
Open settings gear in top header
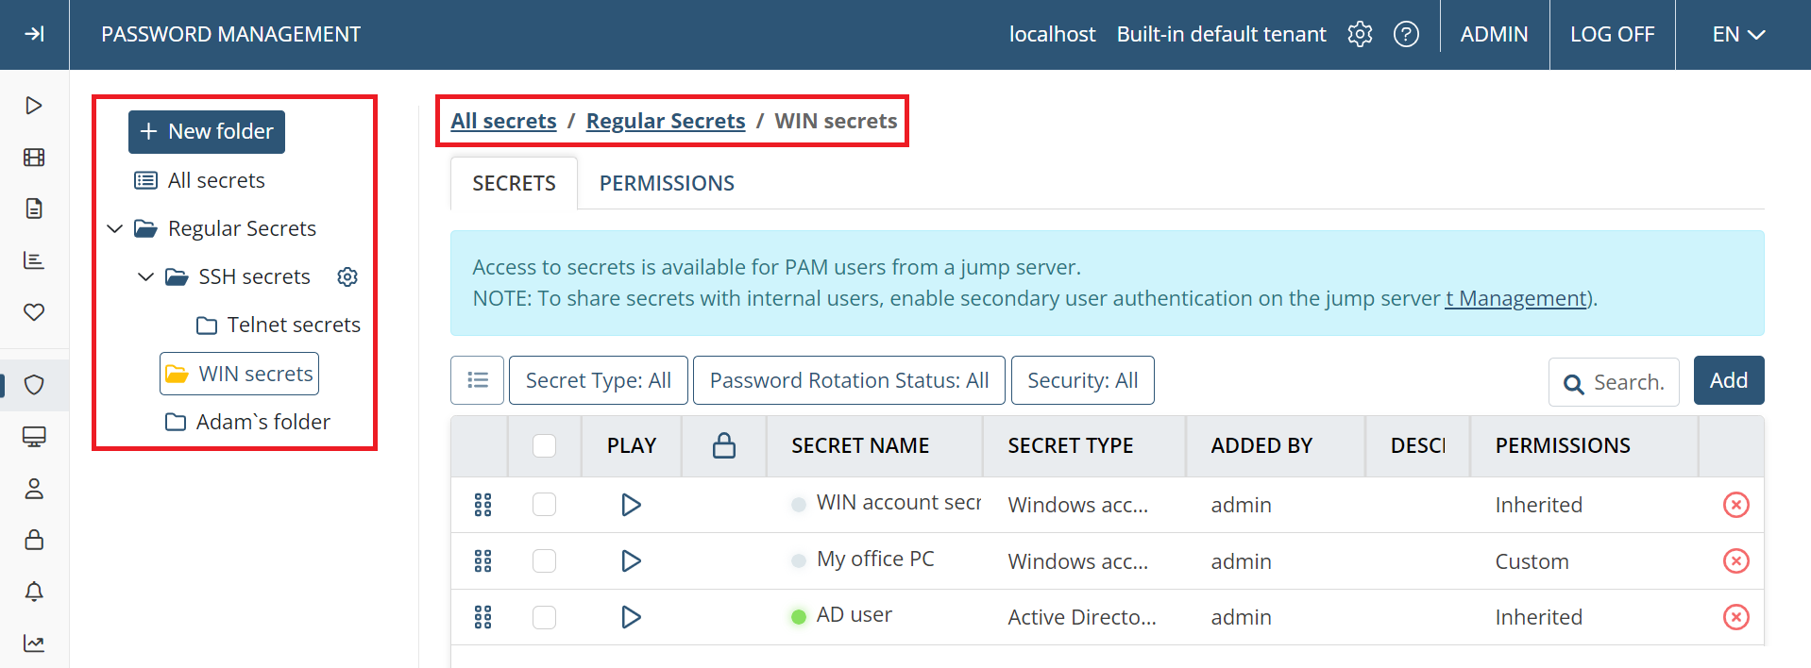click(1360, 34)
